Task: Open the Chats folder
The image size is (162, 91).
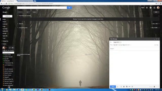Action: (4, 26)
